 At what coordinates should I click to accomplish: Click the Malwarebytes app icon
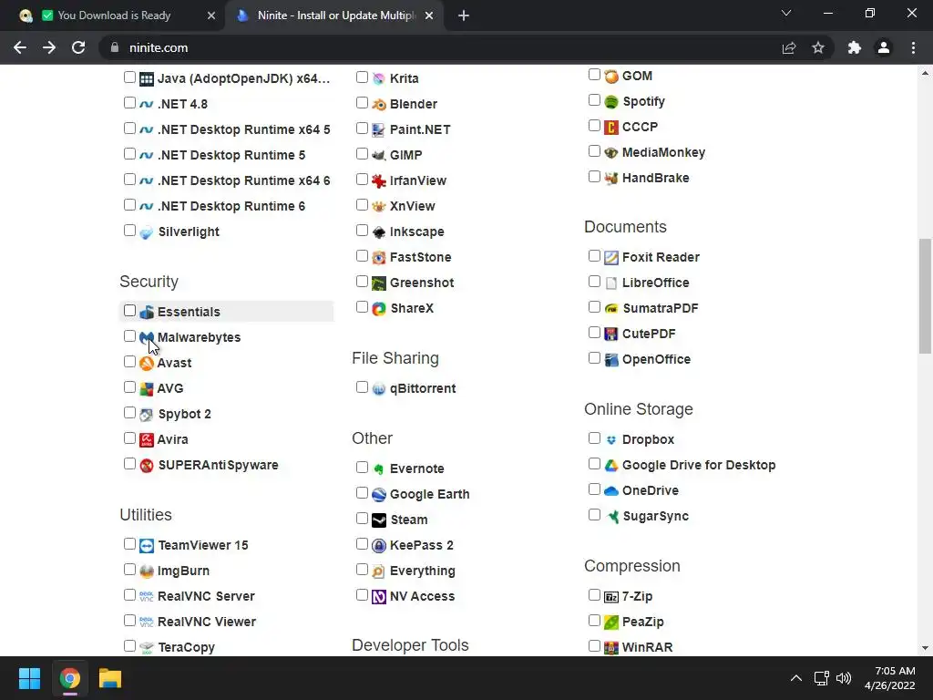pyautogui.click(x=147, y=337)
